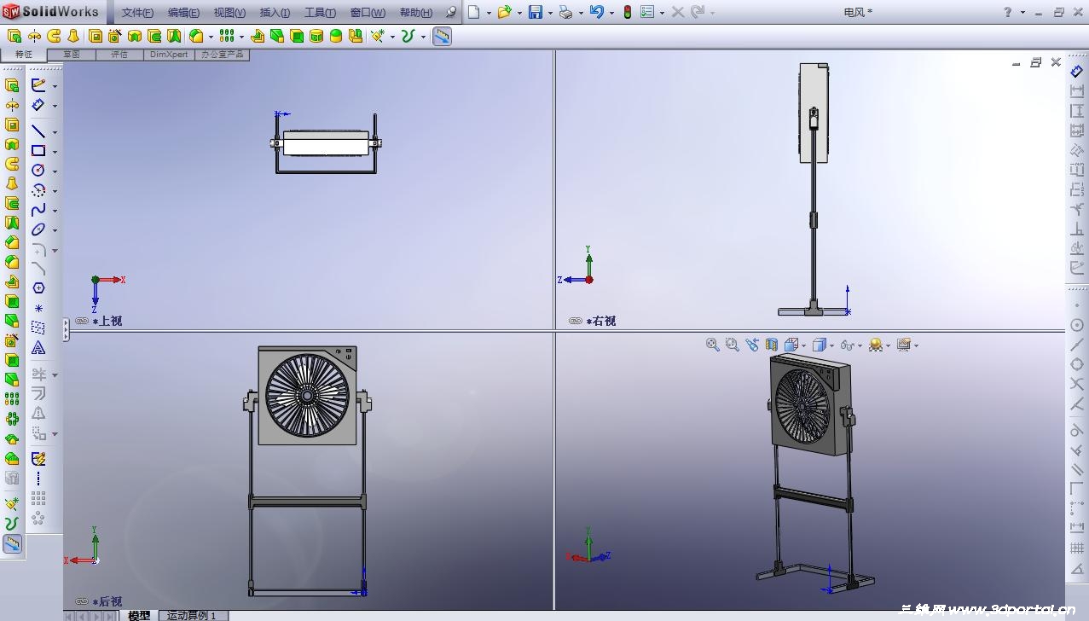The image size is (1089, 621).
Task: Click Curves icon in top feature toolbar
Action: click(408, 36)
